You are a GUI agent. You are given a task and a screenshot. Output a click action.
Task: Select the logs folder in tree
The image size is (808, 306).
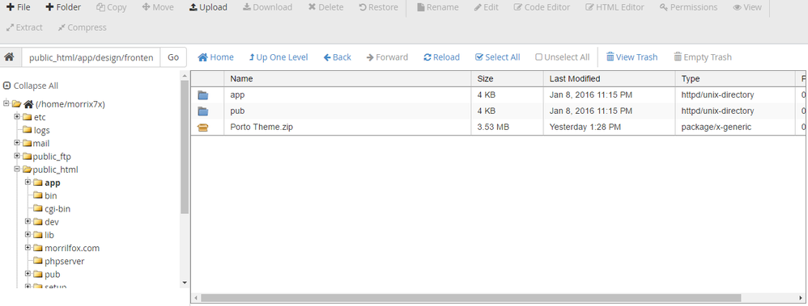pos(41,130)
